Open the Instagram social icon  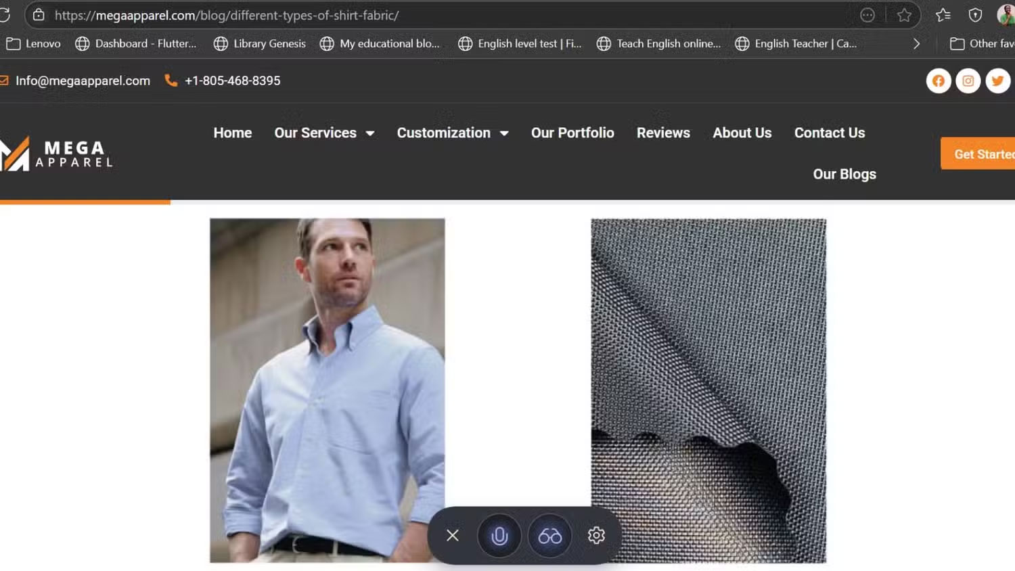[968, 81]
